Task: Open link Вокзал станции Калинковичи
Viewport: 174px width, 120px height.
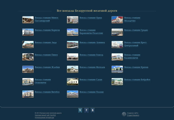Action: coord(132,56)
